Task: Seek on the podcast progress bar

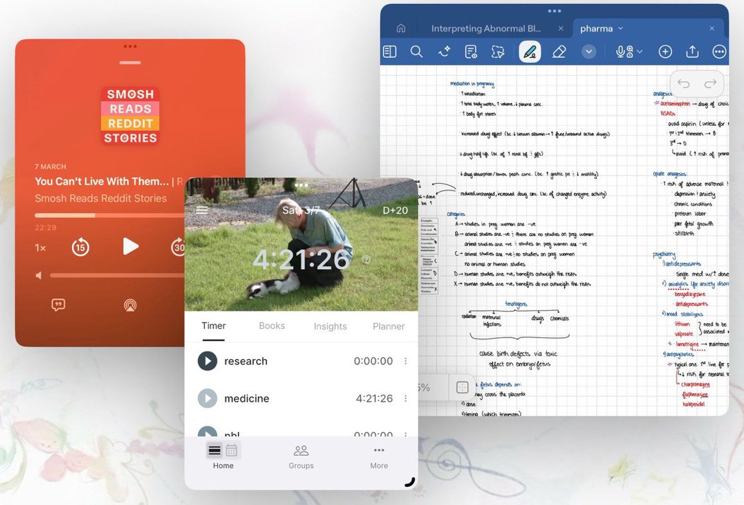Action: click(x=110, y=215)
